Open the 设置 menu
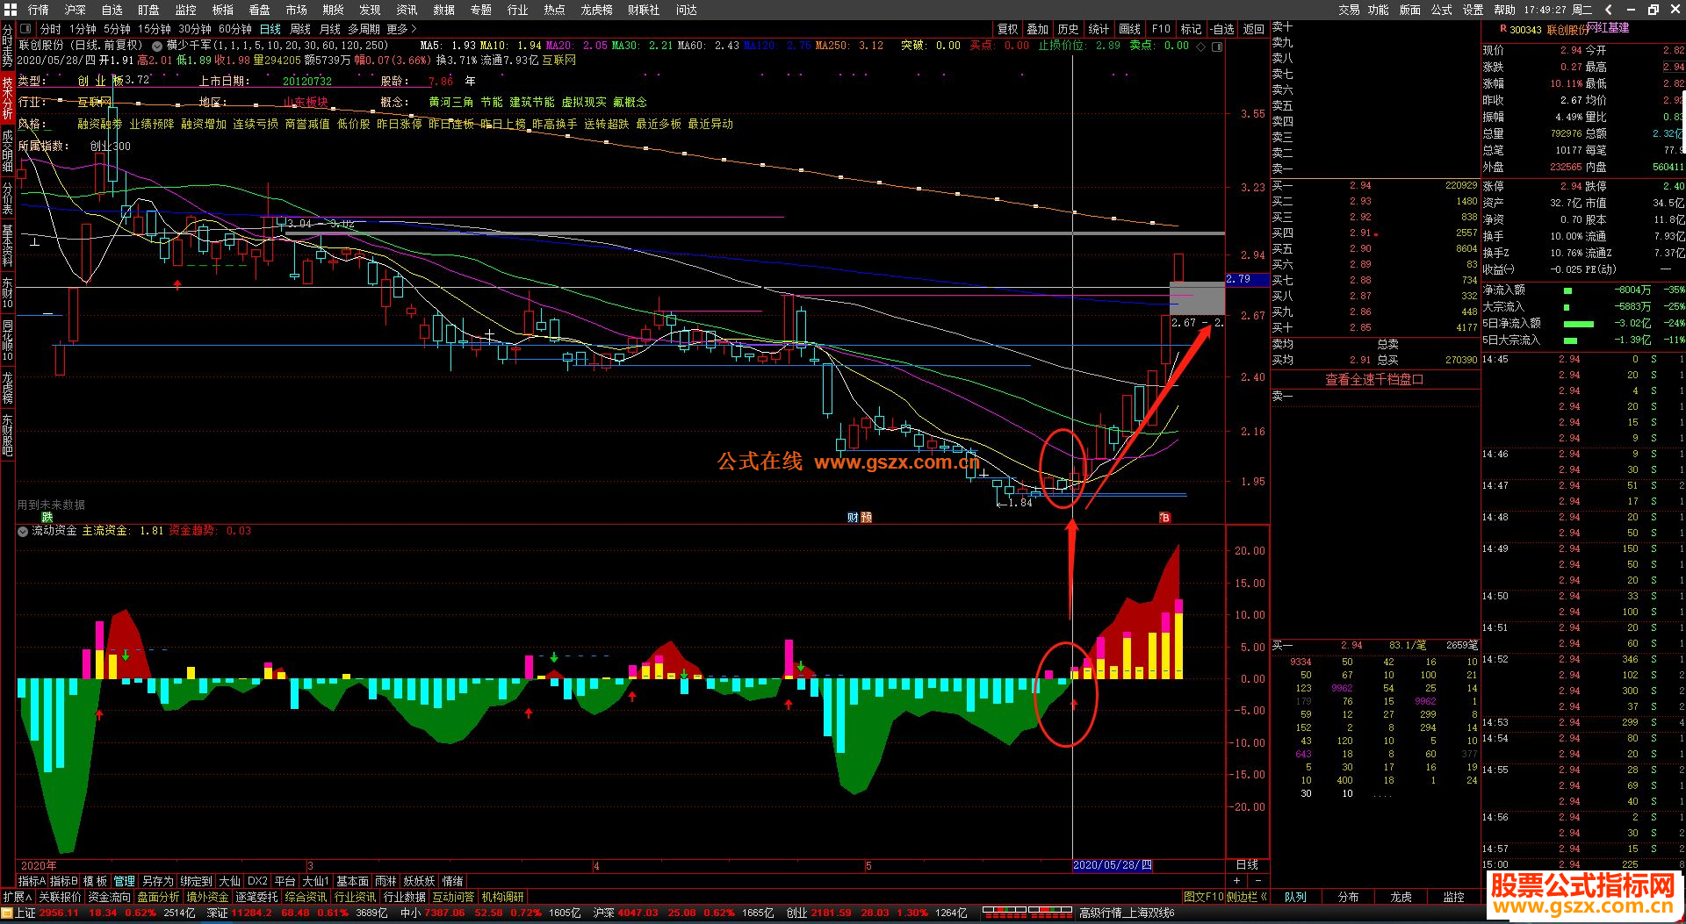This screenshot has height=924, width=1686. 1473,10
